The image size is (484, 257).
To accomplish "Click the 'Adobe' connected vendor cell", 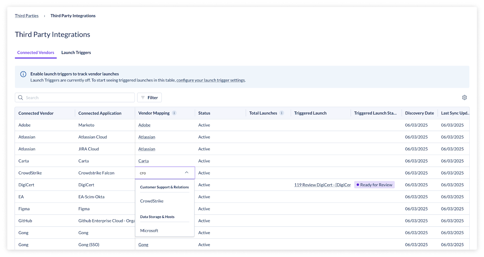I will pos(25,125).
